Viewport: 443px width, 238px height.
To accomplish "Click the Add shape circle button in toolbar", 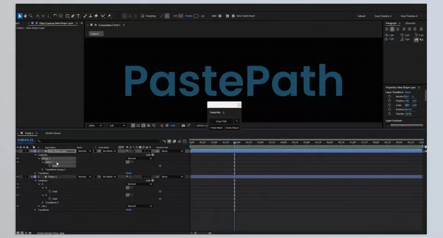I will [220, 16].
